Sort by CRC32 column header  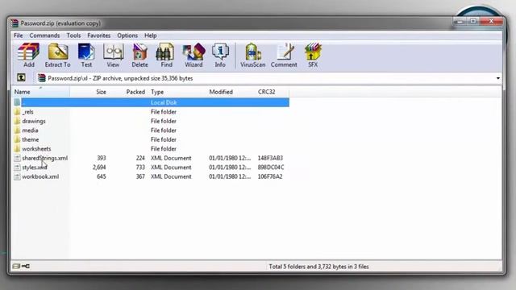pyautogui.click(x=273, y=92)
